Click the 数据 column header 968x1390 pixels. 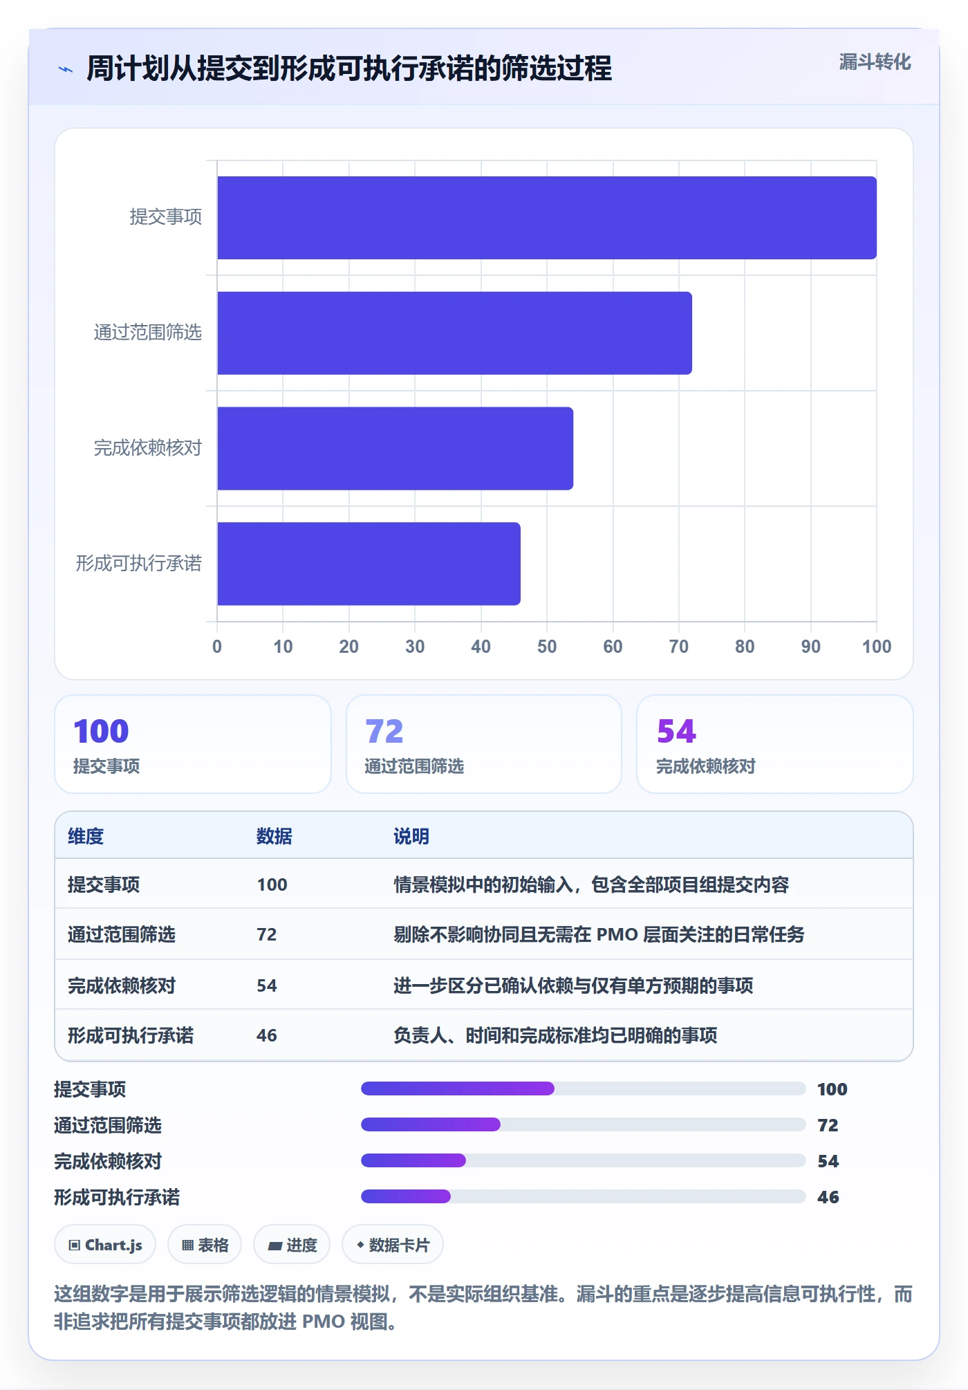point(274,836)
